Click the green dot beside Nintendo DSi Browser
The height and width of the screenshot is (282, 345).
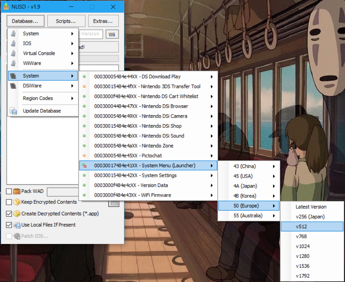tap(84, 106)
